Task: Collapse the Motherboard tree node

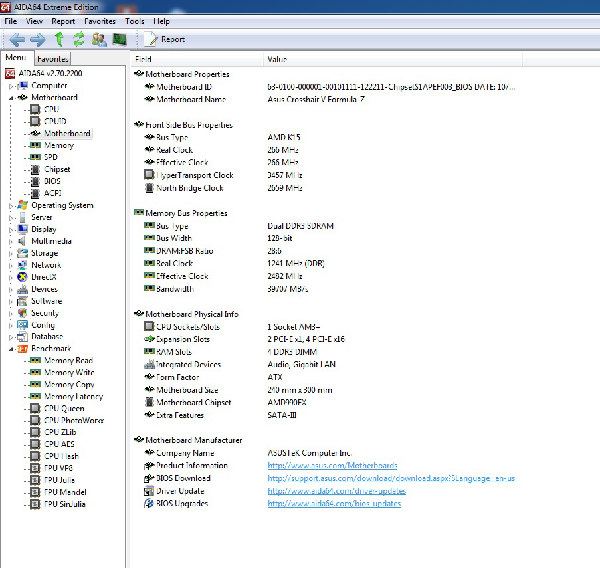Action: coord(11,98)
